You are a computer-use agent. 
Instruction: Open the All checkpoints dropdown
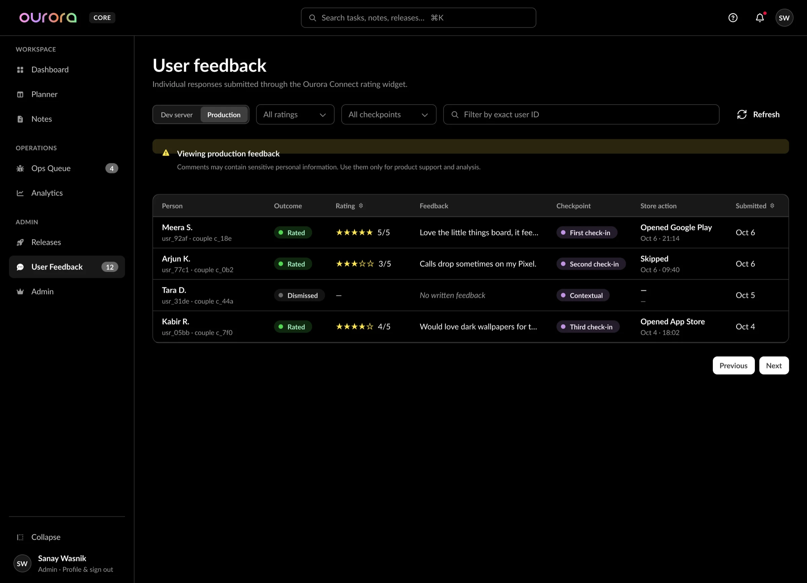click(389, 114)
